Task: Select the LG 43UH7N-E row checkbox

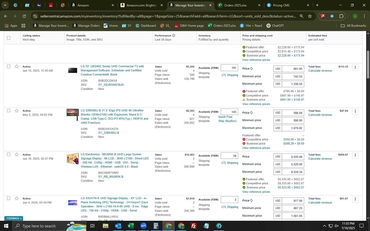Action: coord(8,198)
